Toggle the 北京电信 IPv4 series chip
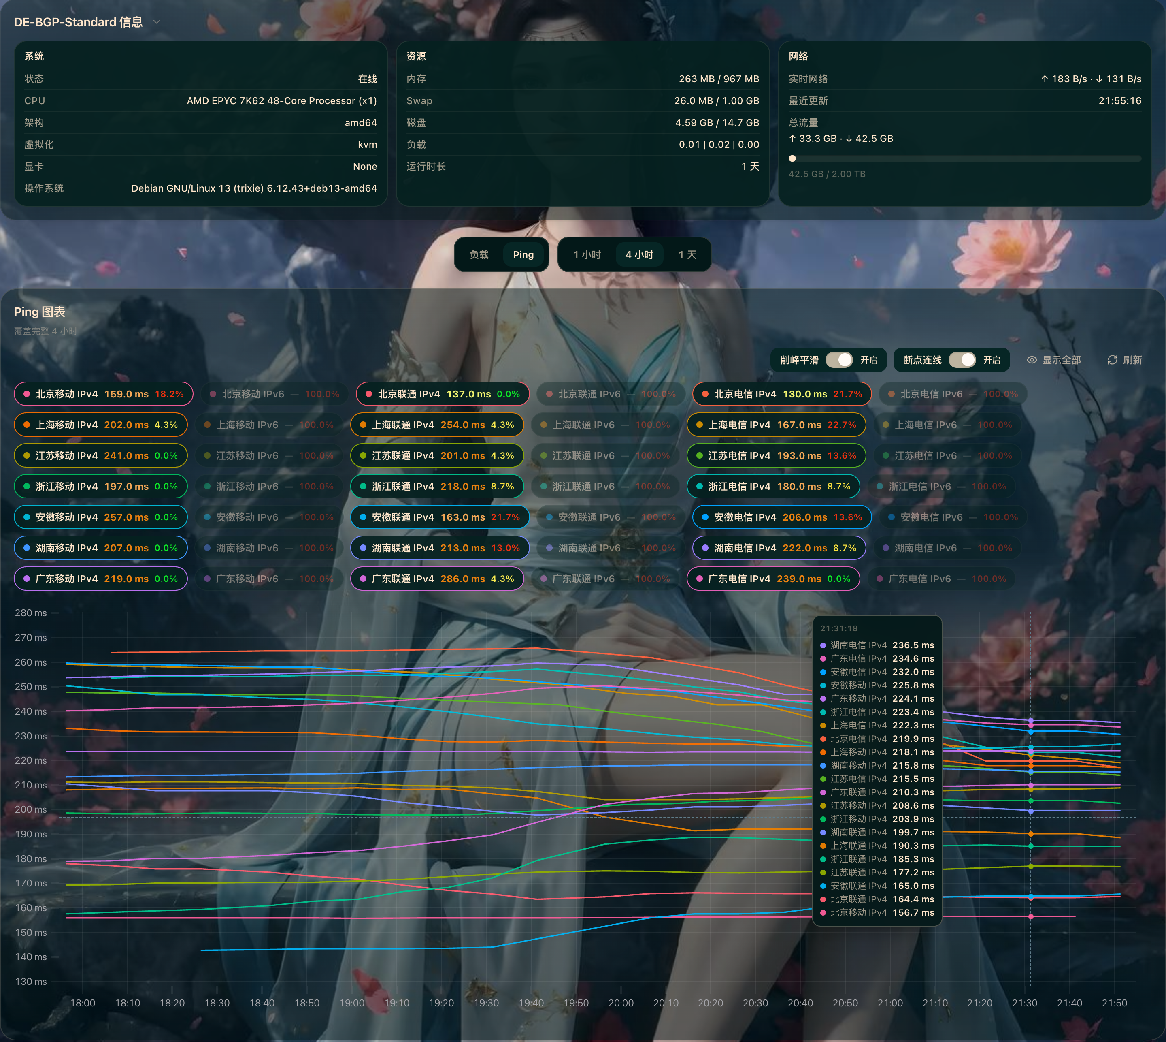Image resolution: width=1166 pixels, height=1042 pixels. point(781,394)
